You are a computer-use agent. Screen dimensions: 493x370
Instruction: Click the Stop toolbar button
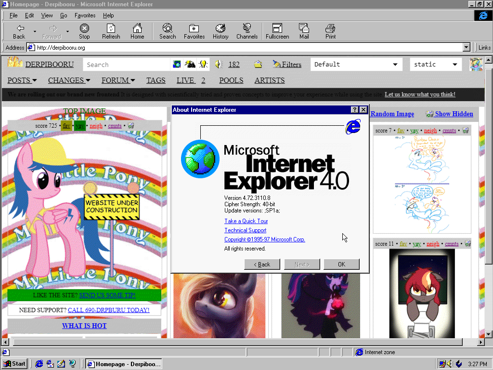tap(84, 31)
